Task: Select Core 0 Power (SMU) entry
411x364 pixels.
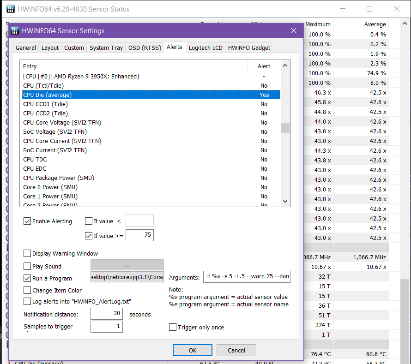Action: coord(151,187)
